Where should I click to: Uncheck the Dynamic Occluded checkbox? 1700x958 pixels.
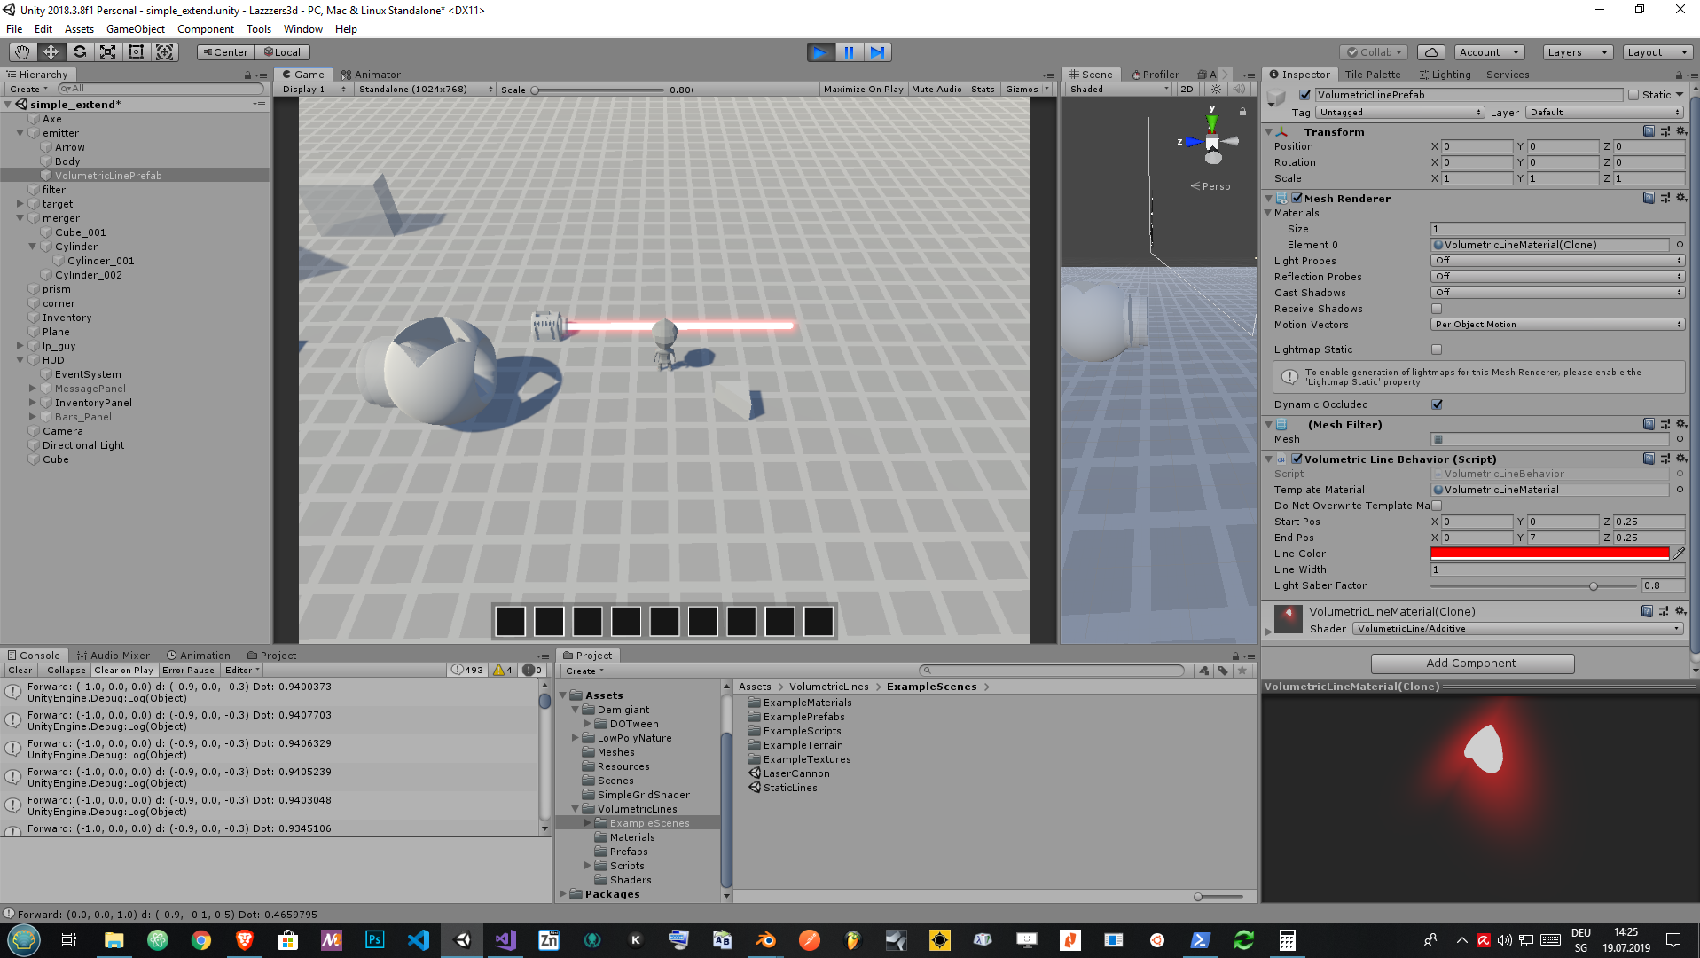click(x=1437, y=404)
